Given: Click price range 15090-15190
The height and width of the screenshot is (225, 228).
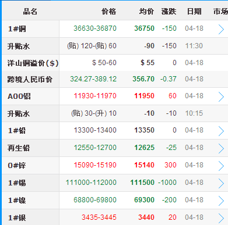Looking at the screenshot, I should (95, 165).
